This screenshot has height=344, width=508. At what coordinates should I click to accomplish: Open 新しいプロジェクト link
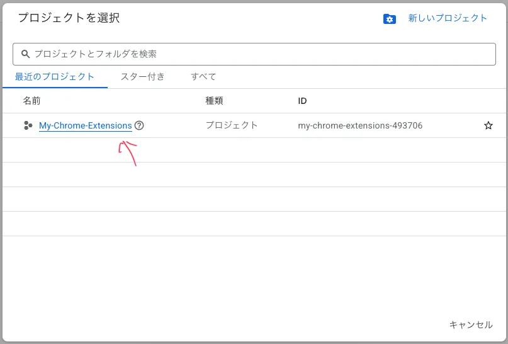click(448, 18)
